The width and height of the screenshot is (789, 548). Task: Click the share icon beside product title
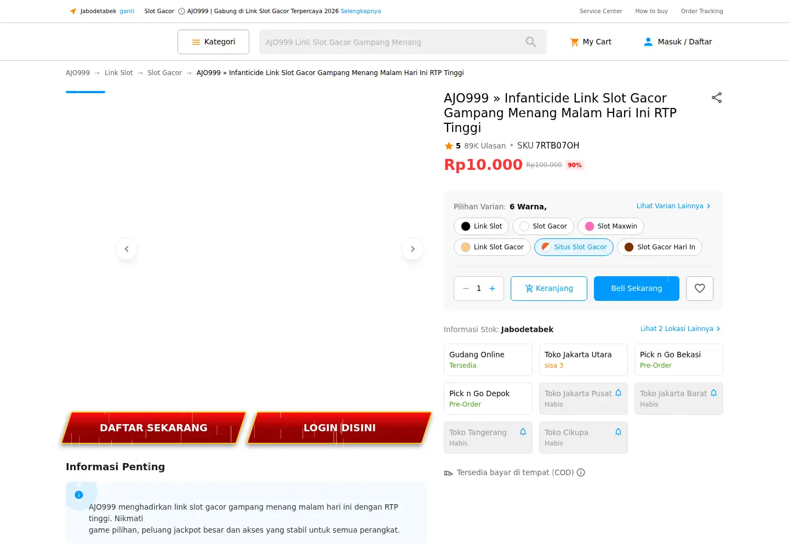[x=717, y=98]
